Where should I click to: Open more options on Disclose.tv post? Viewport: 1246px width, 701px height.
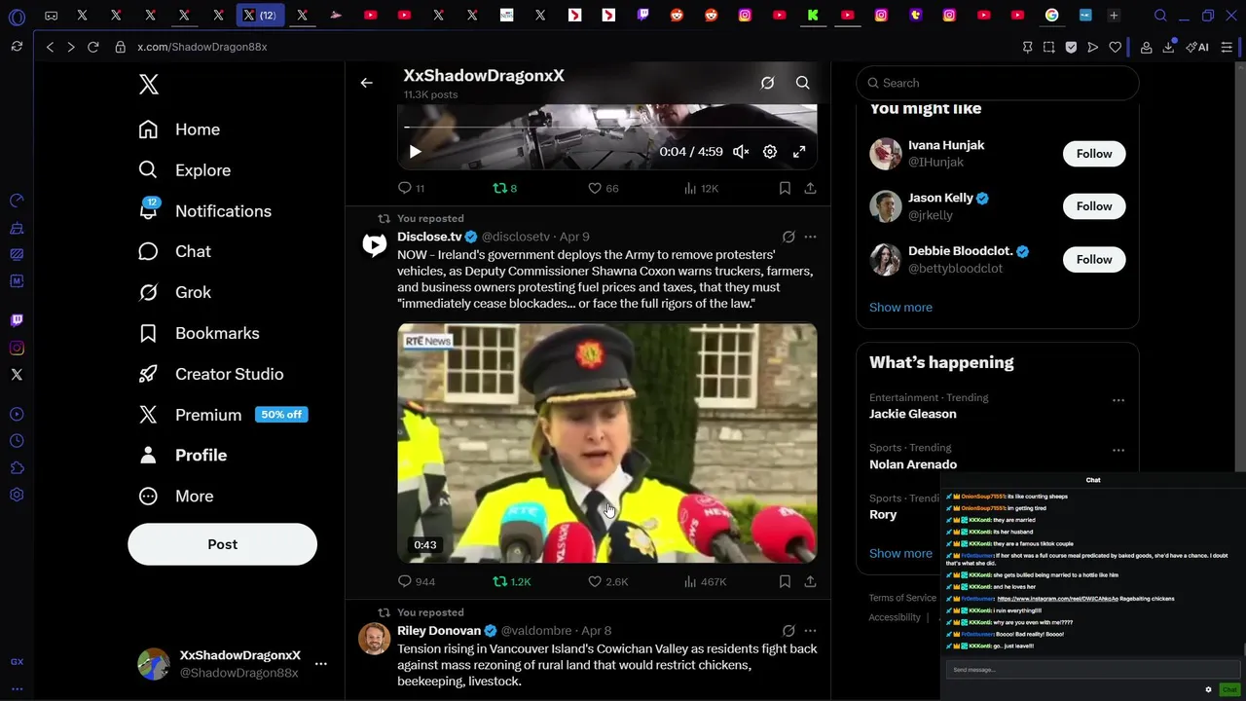pyautogui.click(x=810, y=237)
